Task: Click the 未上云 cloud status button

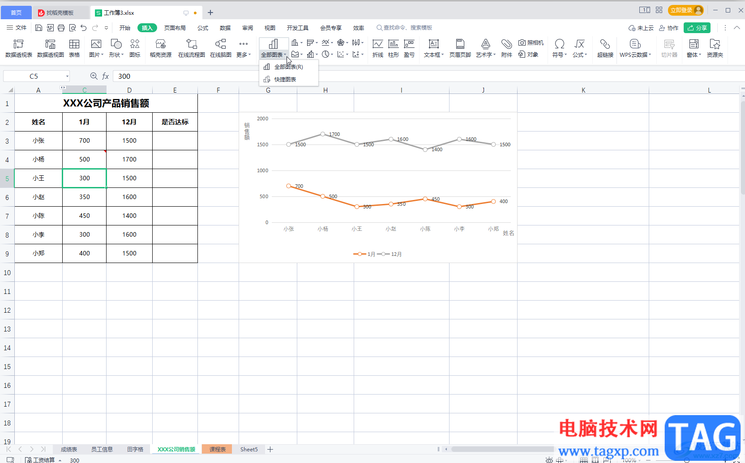Action: pos(641,28)
